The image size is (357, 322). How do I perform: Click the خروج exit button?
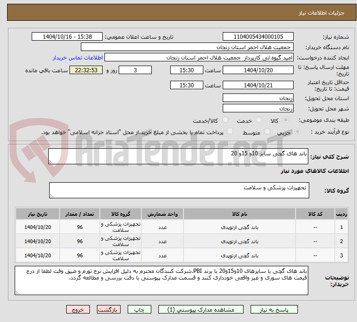pyautogui.click(x=78, y=310)
